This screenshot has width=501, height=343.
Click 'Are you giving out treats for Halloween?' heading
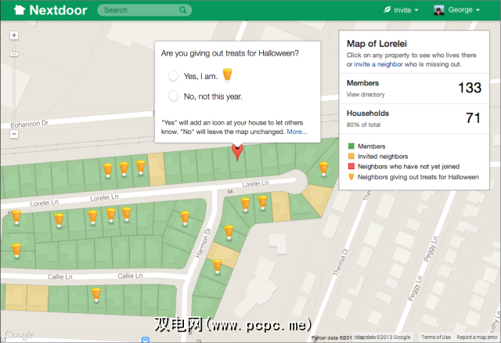click(x=230, y=53)
